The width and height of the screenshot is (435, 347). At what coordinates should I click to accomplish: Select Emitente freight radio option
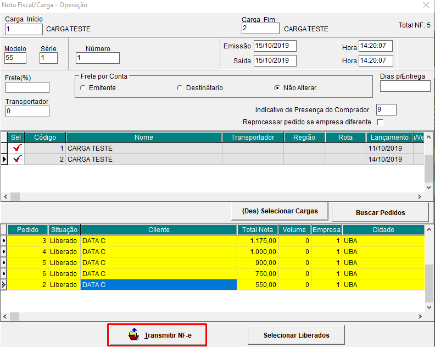pyautogui.click(x=83, y=88)
